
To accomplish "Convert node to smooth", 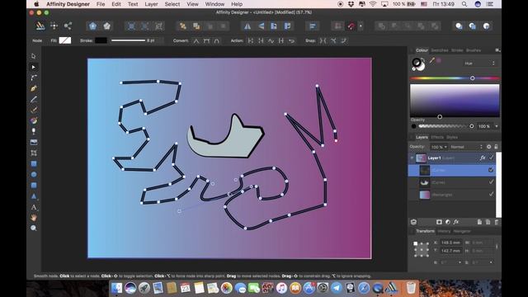I will [206, 40].
